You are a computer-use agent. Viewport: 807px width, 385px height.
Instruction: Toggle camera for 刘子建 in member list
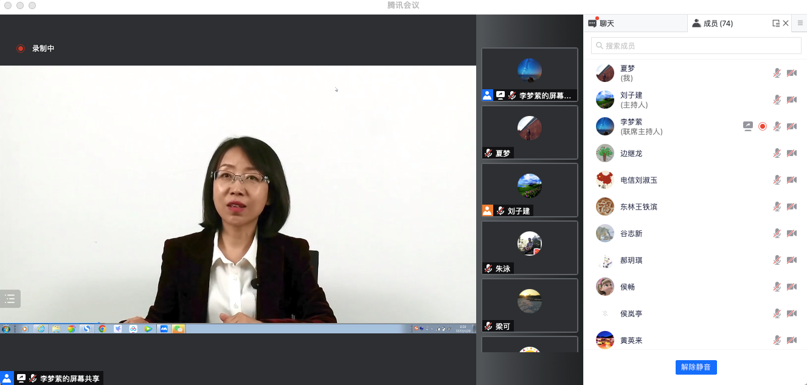click(x=791, y=100)
